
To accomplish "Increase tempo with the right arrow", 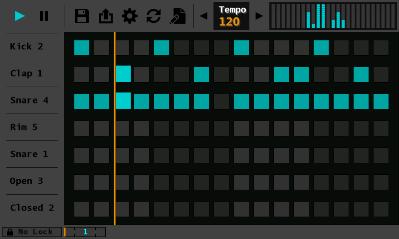I will (259, 16).
